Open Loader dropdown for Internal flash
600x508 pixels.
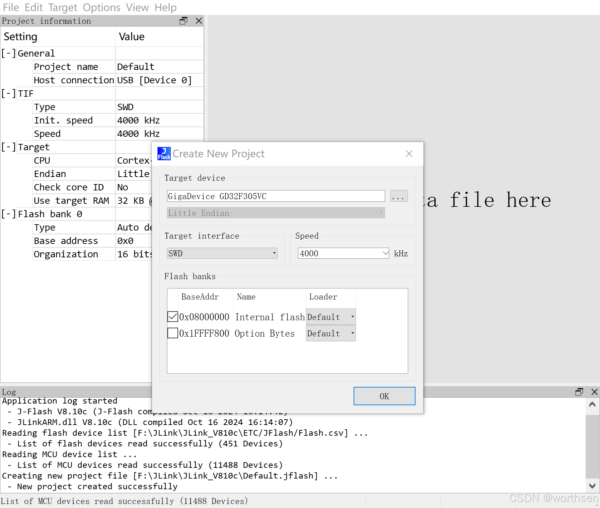click(x=331, y=317)
